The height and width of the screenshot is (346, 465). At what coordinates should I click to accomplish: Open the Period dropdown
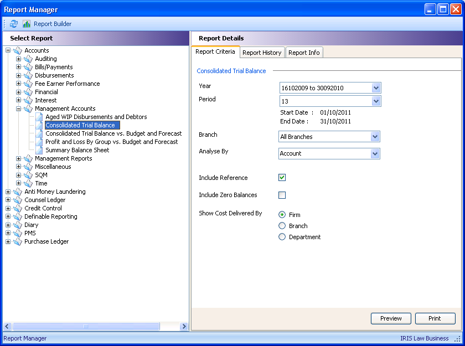pyautogui.click(x=376, y=101)
